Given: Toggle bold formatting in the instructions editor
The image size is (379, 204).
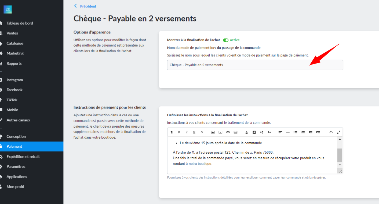Looking at the screenshot, I should 179,132.
